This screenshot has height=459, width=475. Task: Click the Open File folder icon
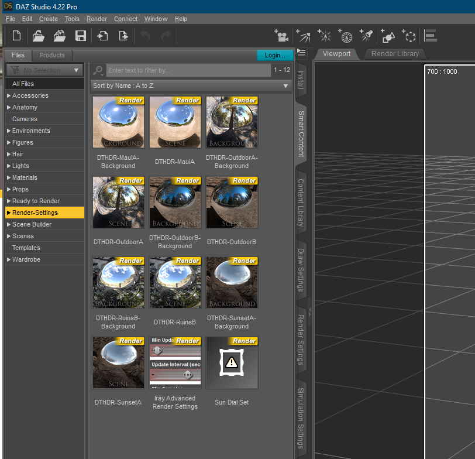[39, 36]
